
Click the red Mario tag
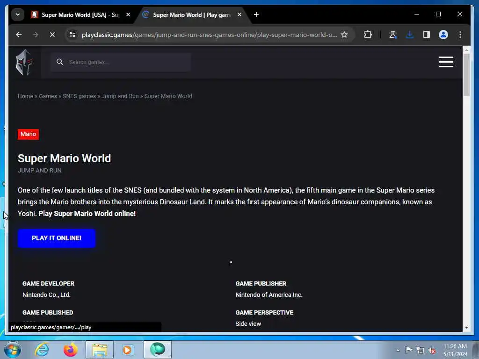[29, 134]
